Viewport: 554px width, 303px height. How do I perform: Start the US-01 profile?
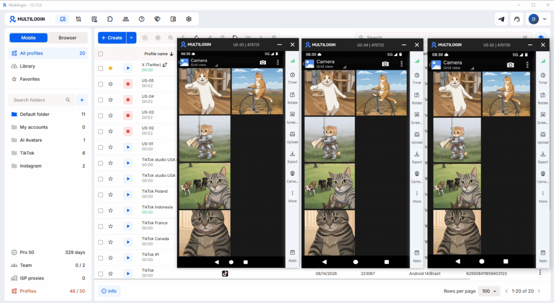[128, 147]
